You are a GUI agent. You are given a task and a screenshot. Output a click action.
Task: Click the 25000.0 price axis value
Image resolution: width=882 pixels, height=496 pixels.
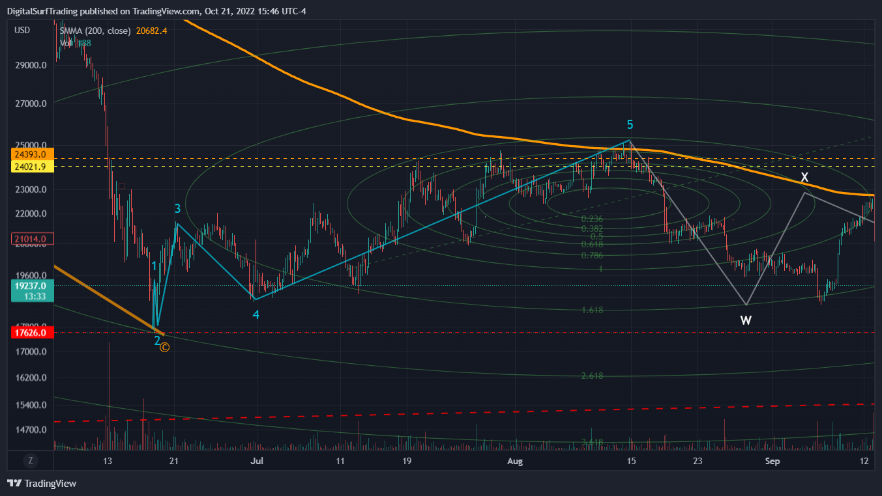click(31, 145)
